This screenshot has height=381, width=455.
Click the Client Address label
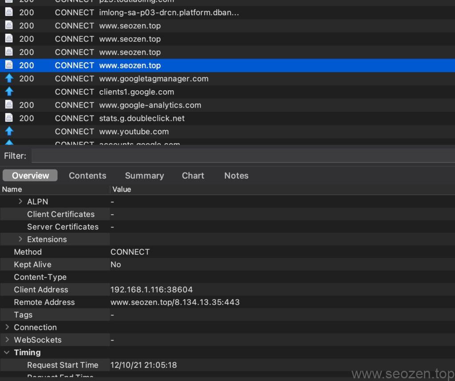coord(41,289)
